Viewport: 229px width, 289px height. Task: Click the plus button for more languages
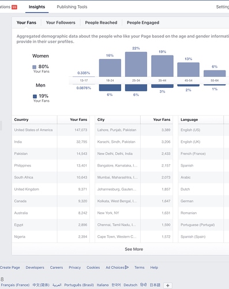tap(168, 286)
